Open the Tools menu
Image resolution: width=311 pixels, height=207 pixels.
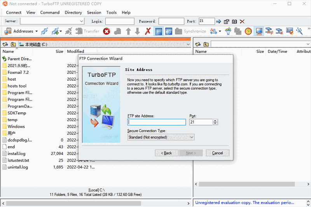click(x=111, y=12)
